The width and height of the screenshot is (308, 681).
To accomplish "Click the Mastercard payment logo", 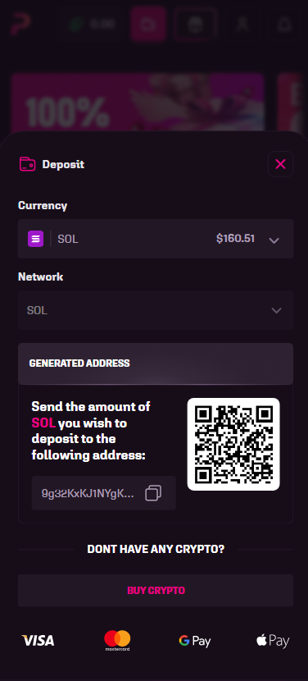I will (x=117, y=640).
